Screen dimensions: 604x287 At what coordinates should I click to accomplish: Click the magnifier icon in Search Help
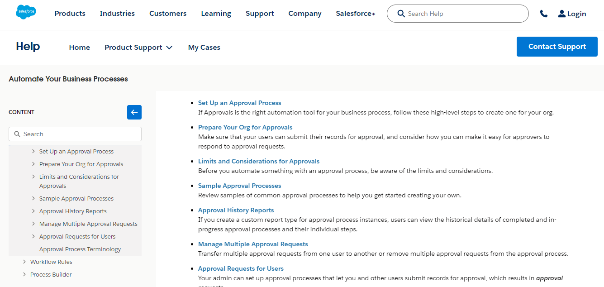pyautogui.click(x=401, y=14)
